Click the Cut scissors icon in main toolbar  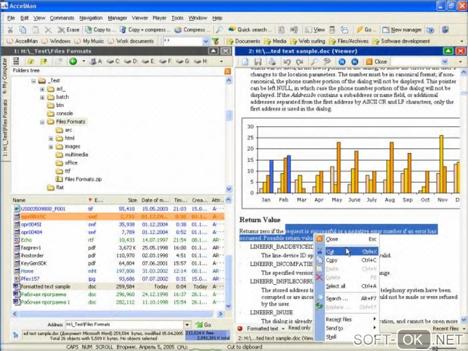pos(10,29)
